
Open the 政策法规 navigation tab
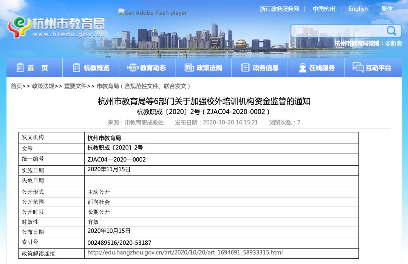pyautogui.click(x=204, y=68)
